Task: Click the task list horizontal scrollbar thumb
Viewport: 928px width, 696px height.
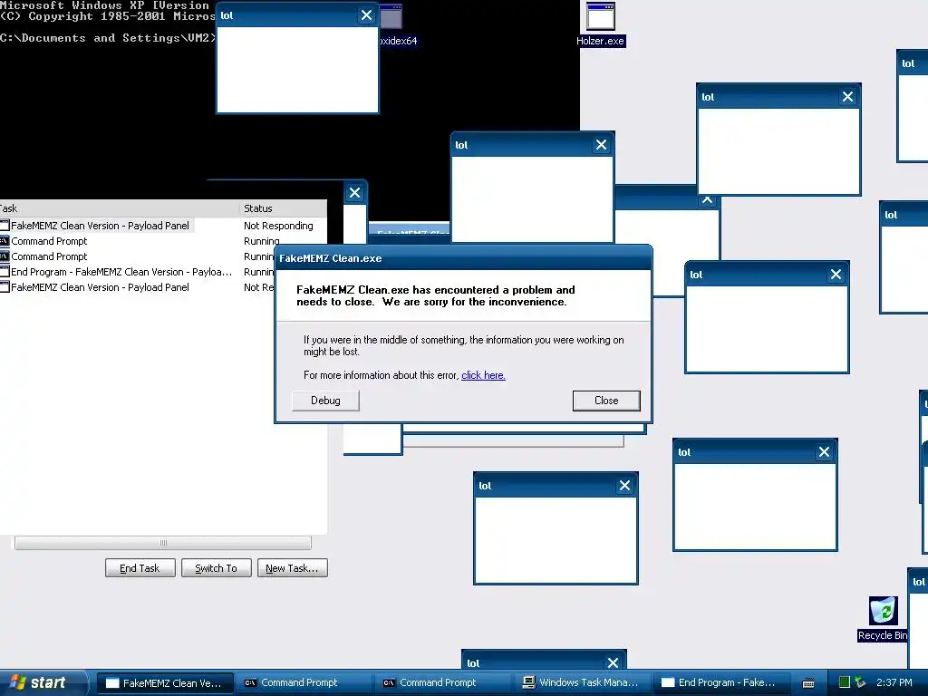Action: click(x=163, y=543)
